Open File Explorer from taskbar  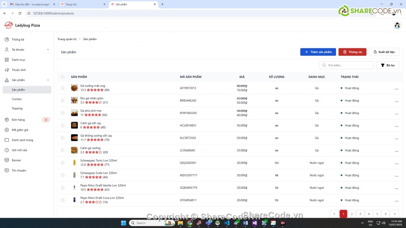(180, 223)
